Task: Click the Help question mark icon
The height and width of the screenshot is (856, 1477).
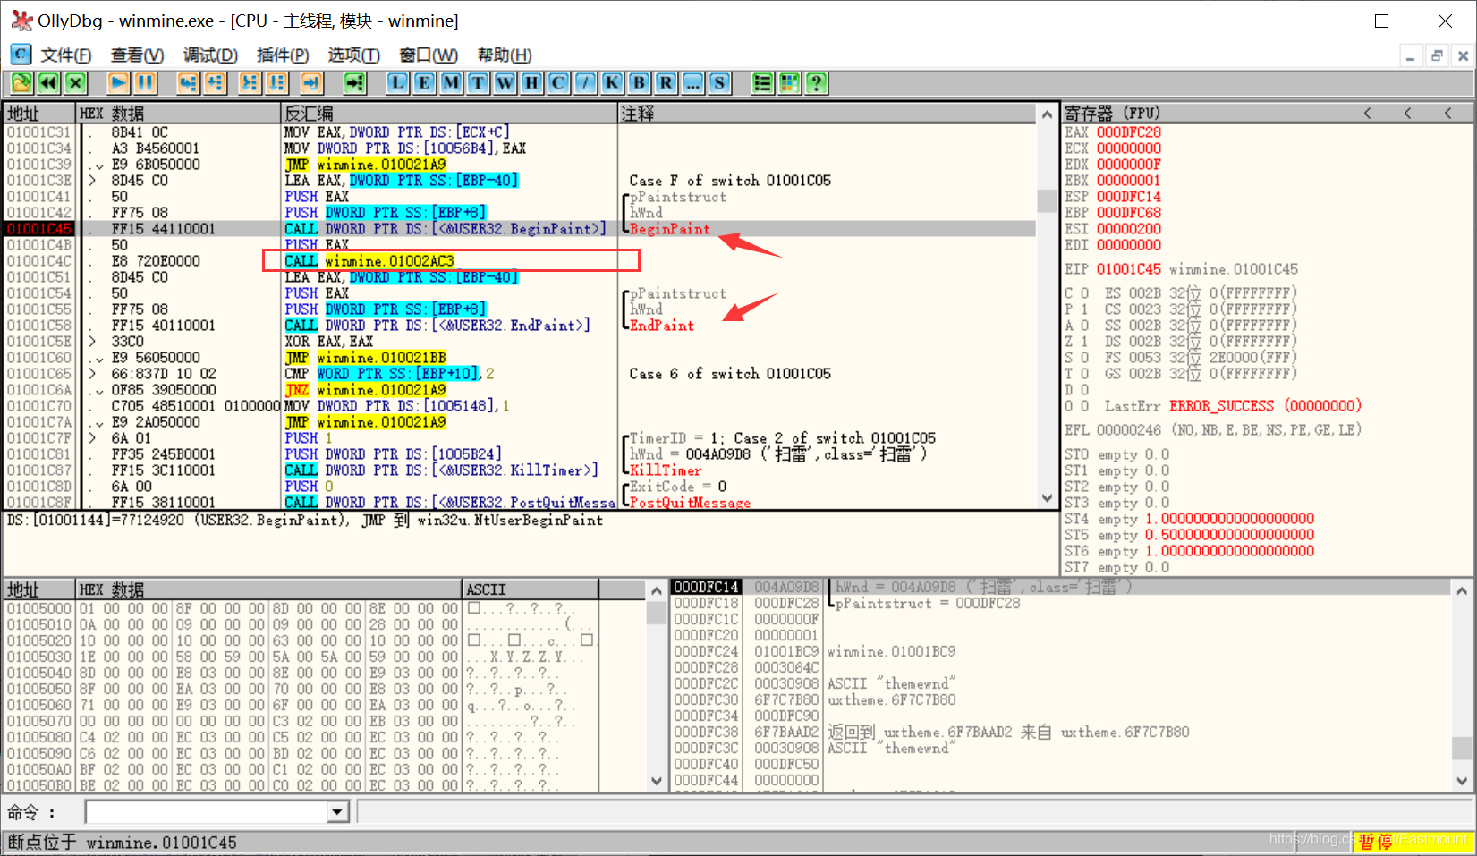Action: pos(816,83)
